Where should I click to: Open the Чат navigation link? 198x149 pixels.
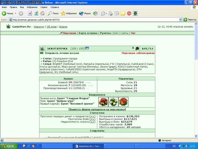coord(133,33)
